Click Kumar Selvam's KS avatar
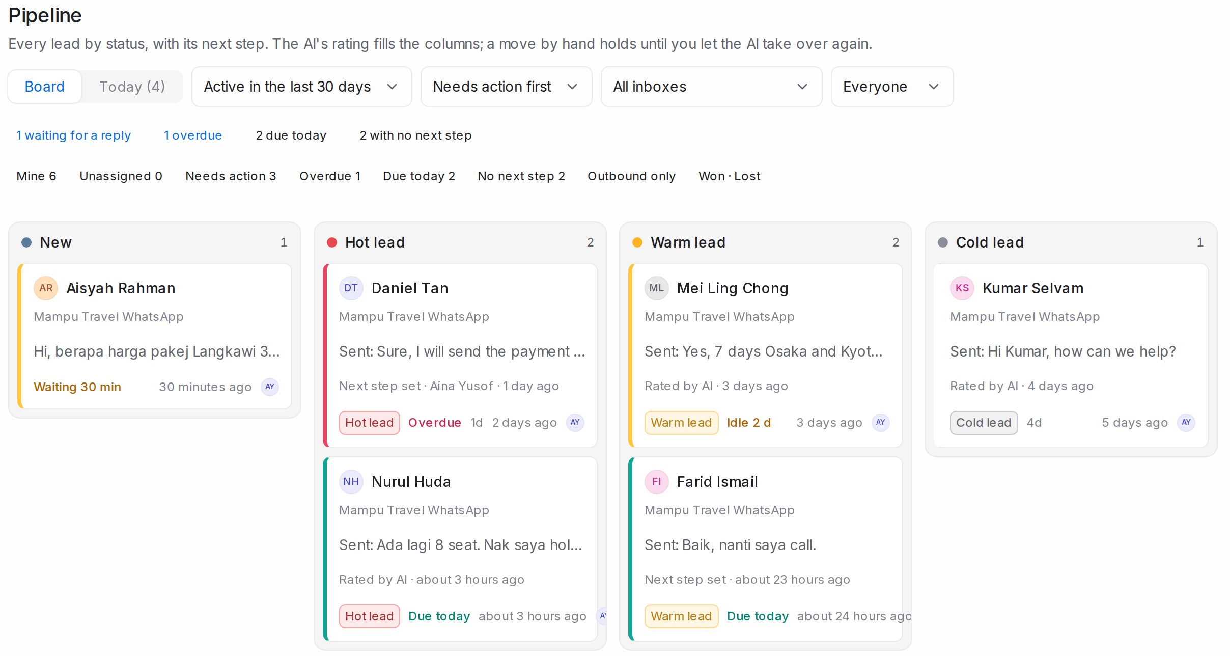Screen dimensions: 1230x656 point(962,288)
